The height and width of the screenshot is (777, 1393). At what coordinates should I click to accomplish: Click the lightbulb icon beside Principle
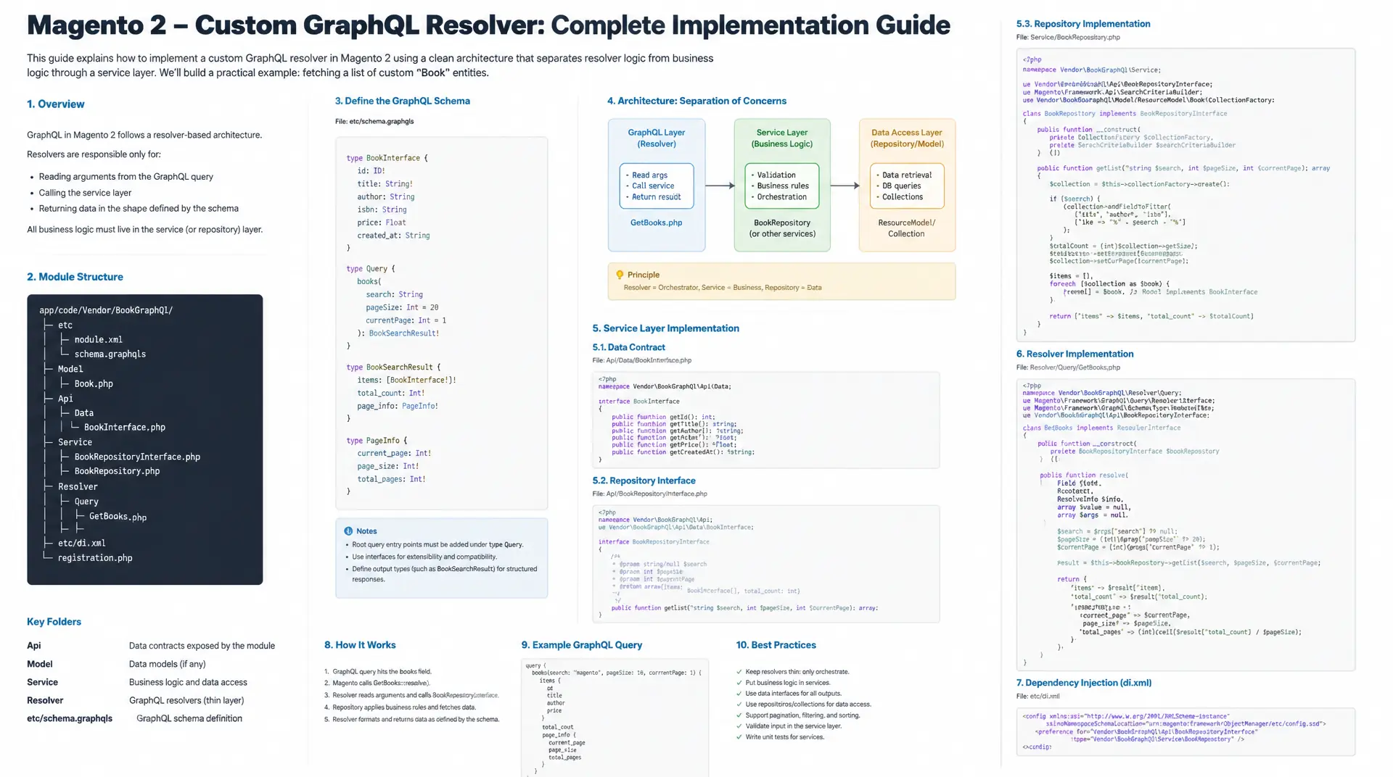click(x=620, y=275)
